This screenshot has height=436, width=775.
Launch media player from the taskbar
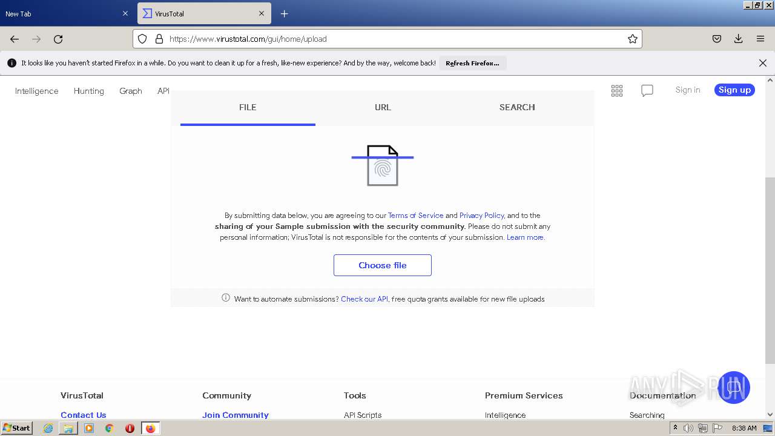point(89,428)
